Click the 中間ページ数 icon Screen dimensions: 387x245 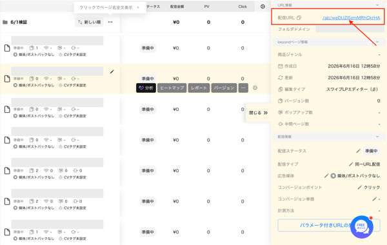[281, 124]
